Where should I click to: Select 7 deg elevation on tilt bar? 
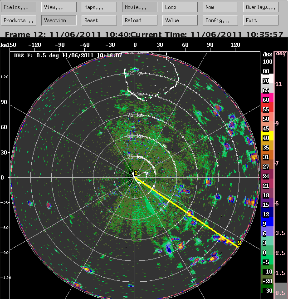point(277,163)
